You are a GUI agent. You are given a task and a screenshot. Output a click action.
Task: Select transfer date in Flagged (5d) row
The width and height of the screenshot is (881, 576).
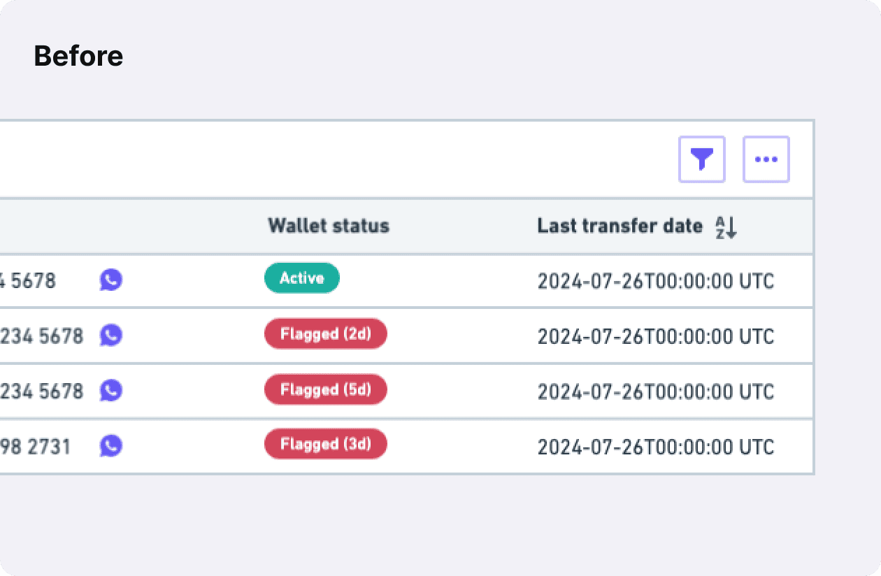point(656,391)
